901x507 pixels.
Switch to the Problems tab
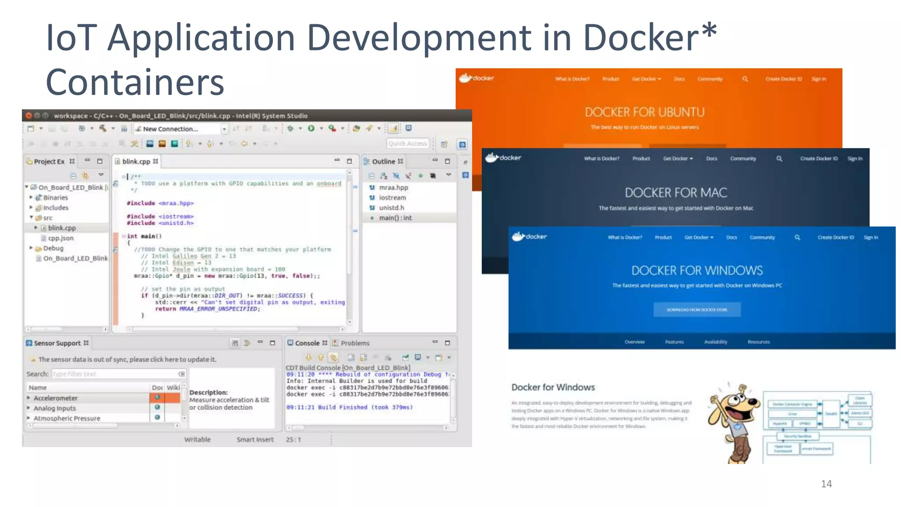click(x=351, y=343)
